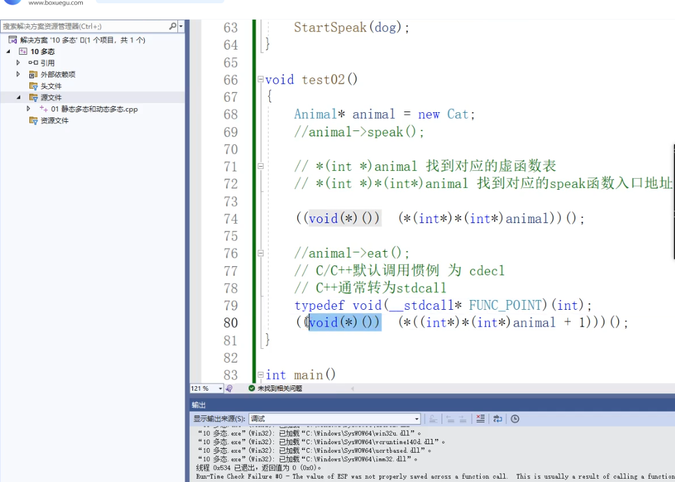Collapse the test02 function outline
Viewport: 675px width, 482px height.
pyautogui.click(x=260, y=79)
